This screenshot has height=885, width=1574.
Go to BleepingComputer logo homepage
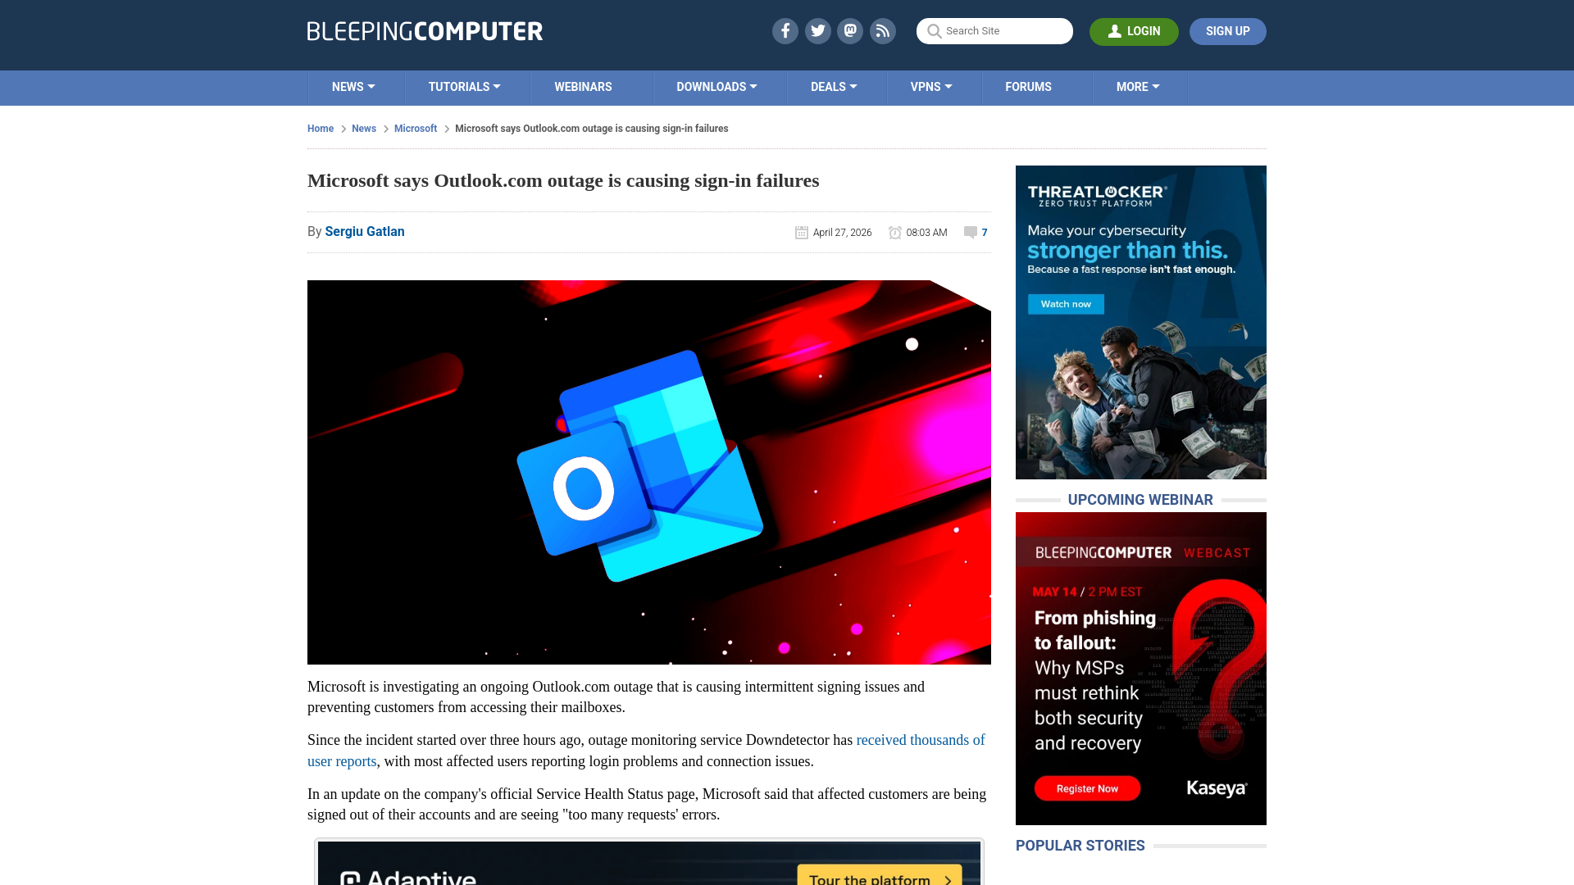pyautogui.click(x=425, y=31)
